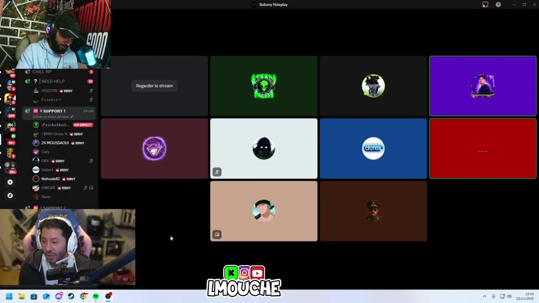The height and width of the screenshot is (303, 539).
Task: Open server icon with 5 badge
Action: point(10,98)
